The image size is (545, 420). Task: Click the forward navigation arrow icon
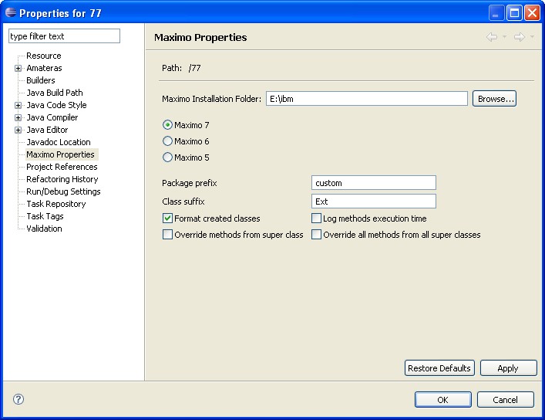click(x=519, y=37)
